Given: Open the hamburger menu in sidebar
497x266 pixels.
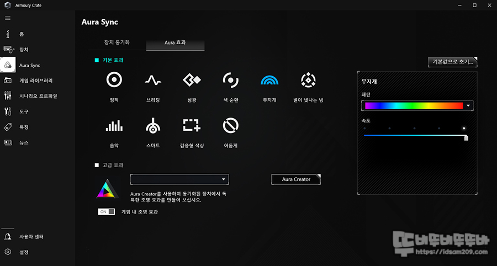Looking at the screenshot, I should [x=8, y=18].
